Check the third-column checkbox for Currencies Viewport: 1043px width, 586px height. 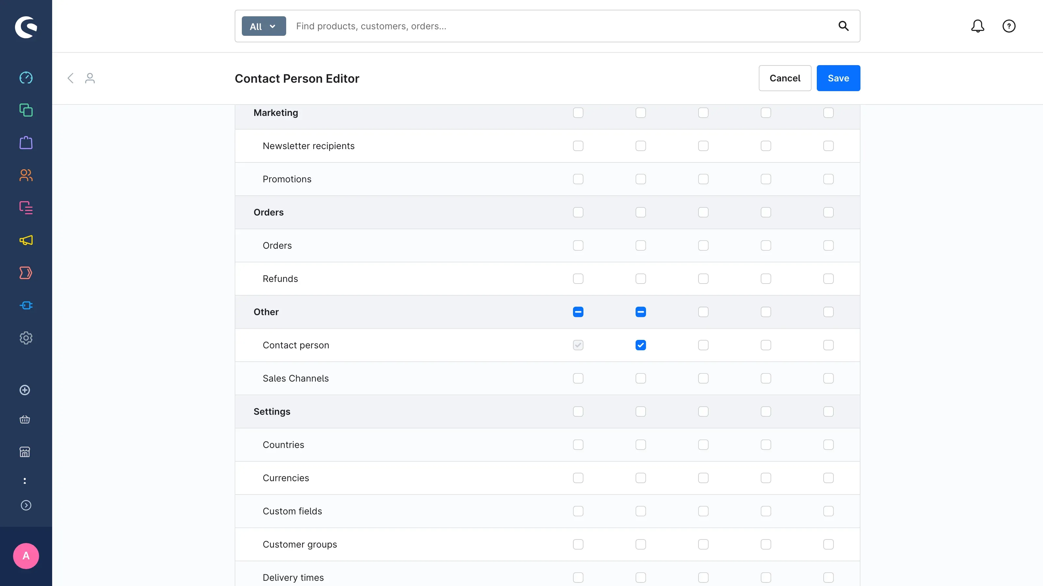[x=703, y=478]
